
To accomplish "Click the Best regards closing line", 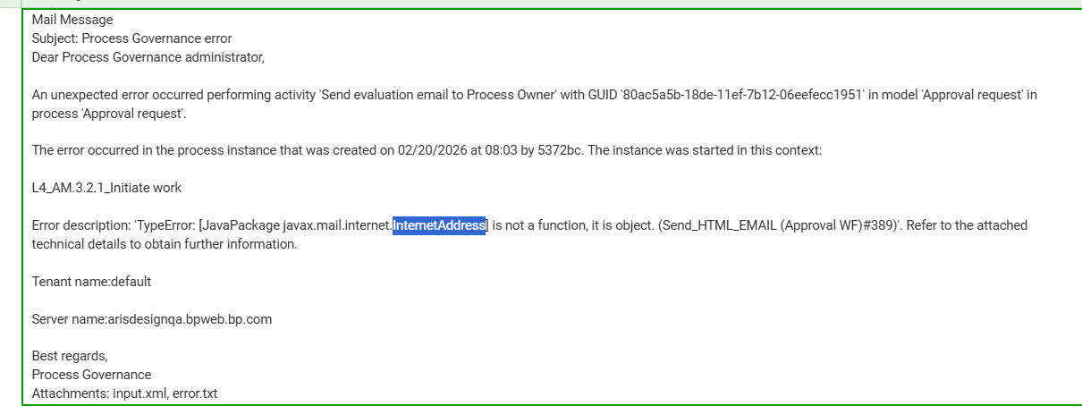I will point(70,356).
